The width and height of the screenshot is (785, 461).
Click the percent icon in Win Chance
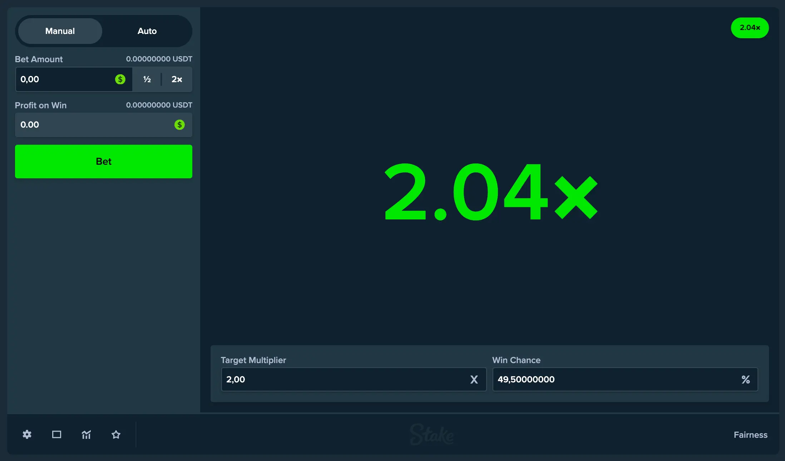click(x=746, y=380)
